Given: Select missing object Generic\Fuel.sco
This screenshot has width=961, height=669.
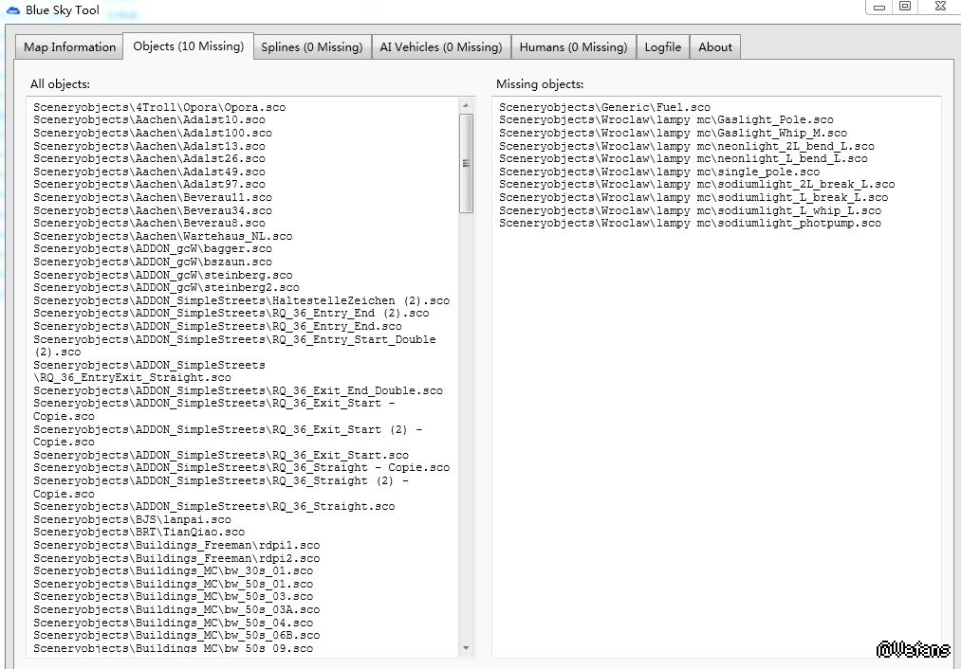Looking at the screenshot, I should [x=604, y=107].
